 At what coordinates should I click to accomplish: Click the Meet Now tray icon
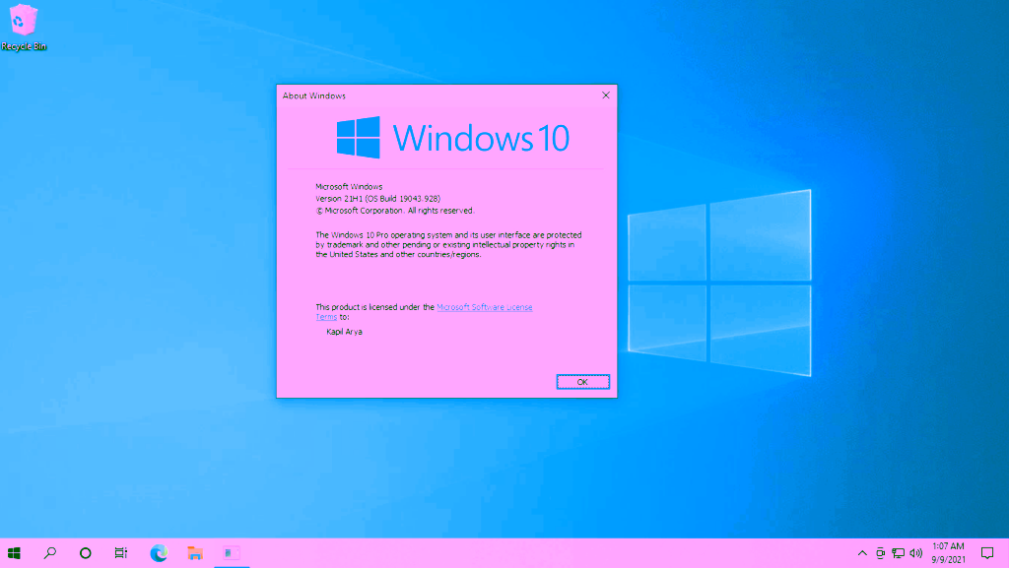pyautogui.click(x=881, y=553)
